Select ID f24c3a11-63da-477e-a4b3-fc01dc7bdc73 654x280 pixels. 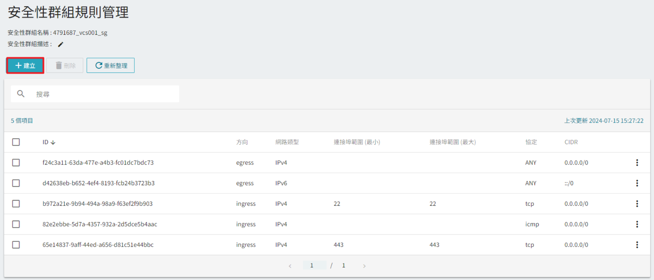click(98, 163)
